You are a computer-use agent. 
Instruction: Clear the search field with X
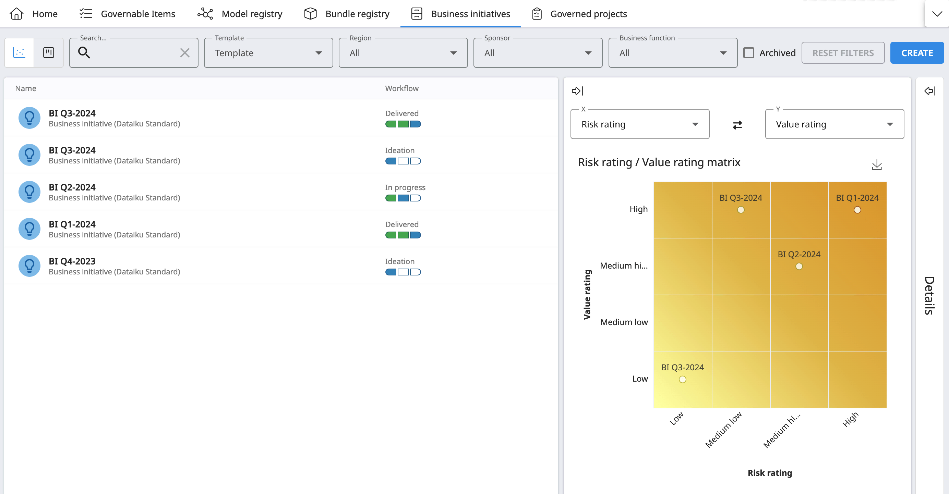[184, 53]
